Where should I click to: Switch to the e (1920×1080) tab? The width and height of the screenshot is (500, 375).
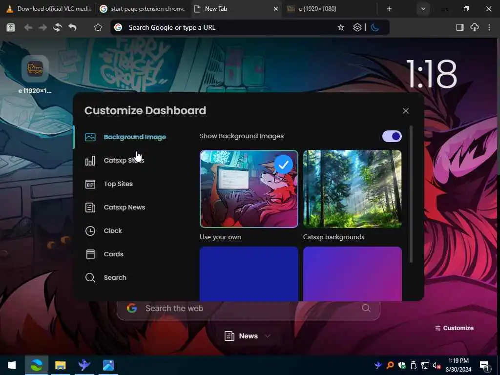coord(329,9)
